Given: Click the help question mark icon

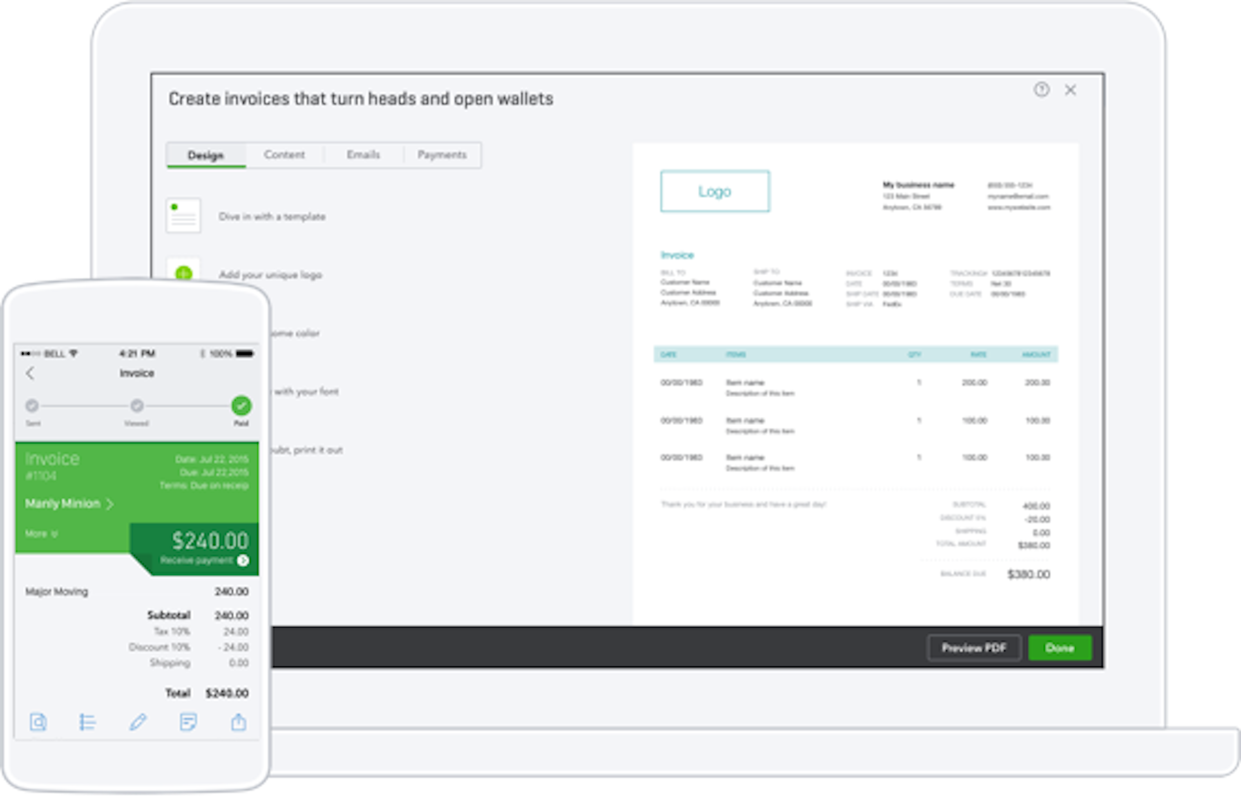Looking at the screenshot, I should (x=1041, y=90).
